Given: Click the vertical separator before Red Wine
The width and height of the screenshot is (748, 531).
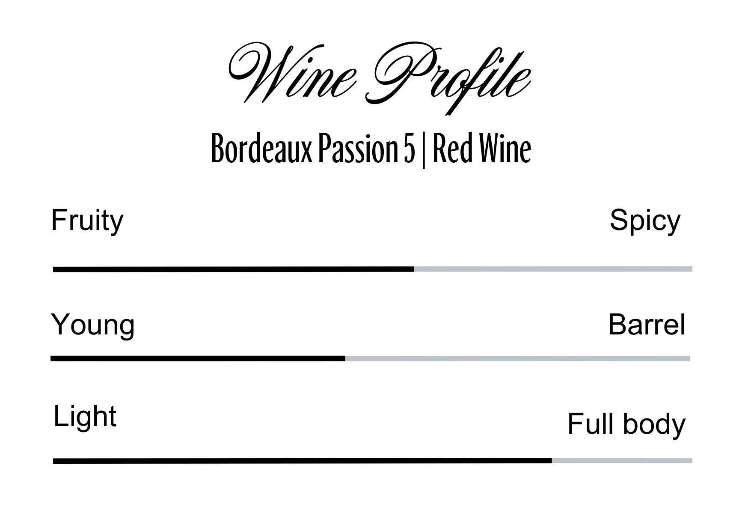Looking at the screenshot, I should point(423,150).
